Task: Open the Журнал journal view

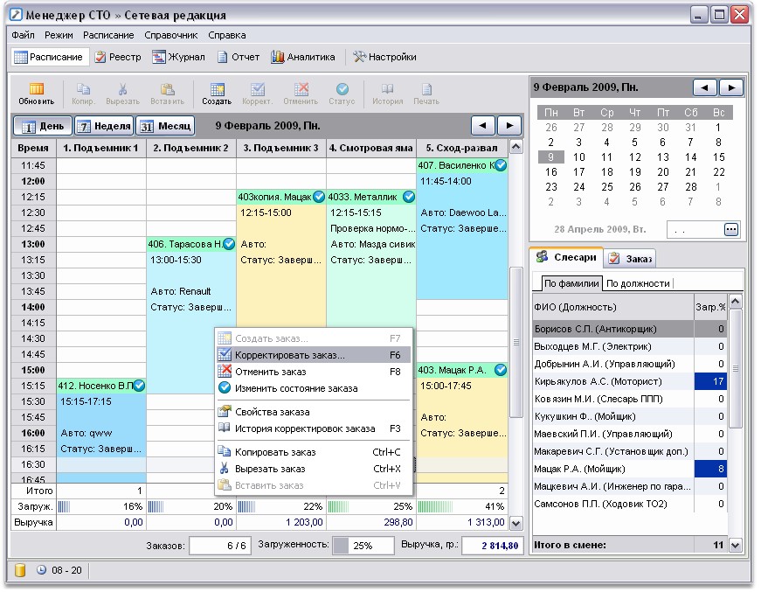Action: pyautogui.click(x=179, y=57)
